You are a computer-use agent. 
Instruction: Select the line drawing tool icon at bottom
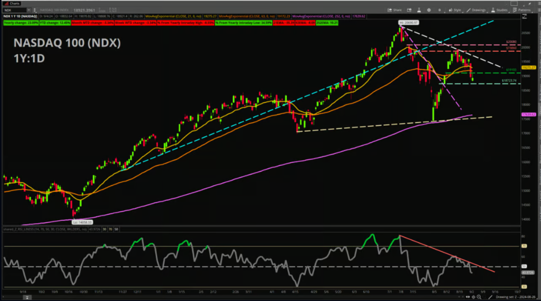(490, 297)
